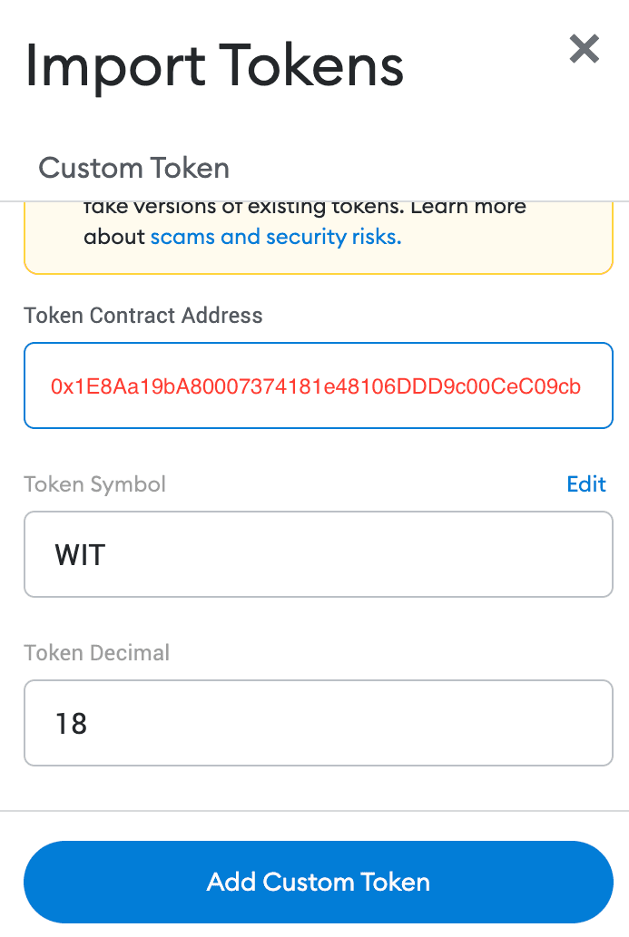This screenshot has height=937, width=629.
Task: Click the Token Decimal label text
Action: point(96,652)
